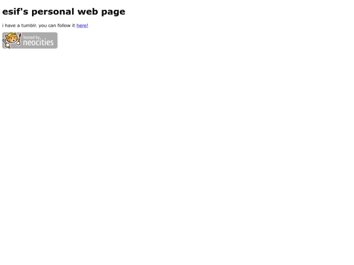Click the 'hosted by' text on the badge
This screenshot has height=265, width=354.
[31, 37]
